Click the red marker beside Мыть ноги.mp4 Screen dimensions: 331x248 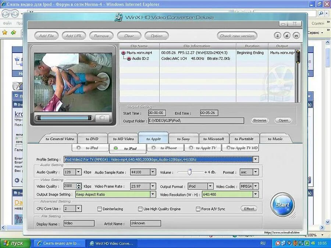(x=124, y=53)
